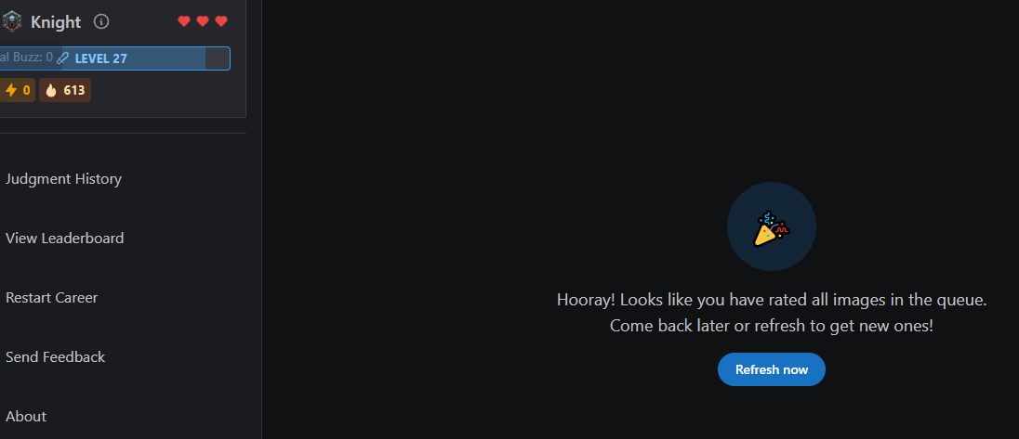The width and height of the screenshot is (1019, 439).
Task: Click the Buzz: 0 tooltip label
Action: (x=27, y=57)
